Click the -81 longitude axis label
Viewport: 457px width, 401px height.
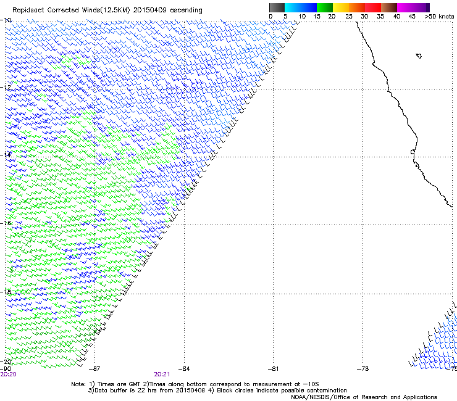[273, 369]
